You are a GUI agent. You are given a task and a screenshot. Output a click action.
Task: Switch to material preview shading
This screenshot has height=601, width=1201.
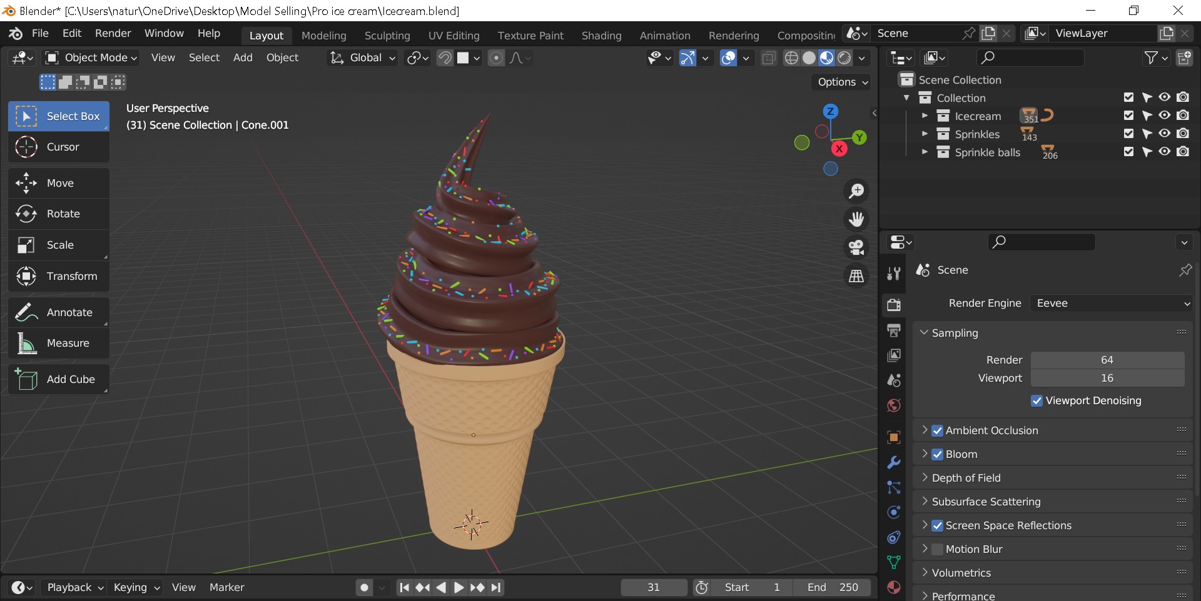tap(826, 58)
